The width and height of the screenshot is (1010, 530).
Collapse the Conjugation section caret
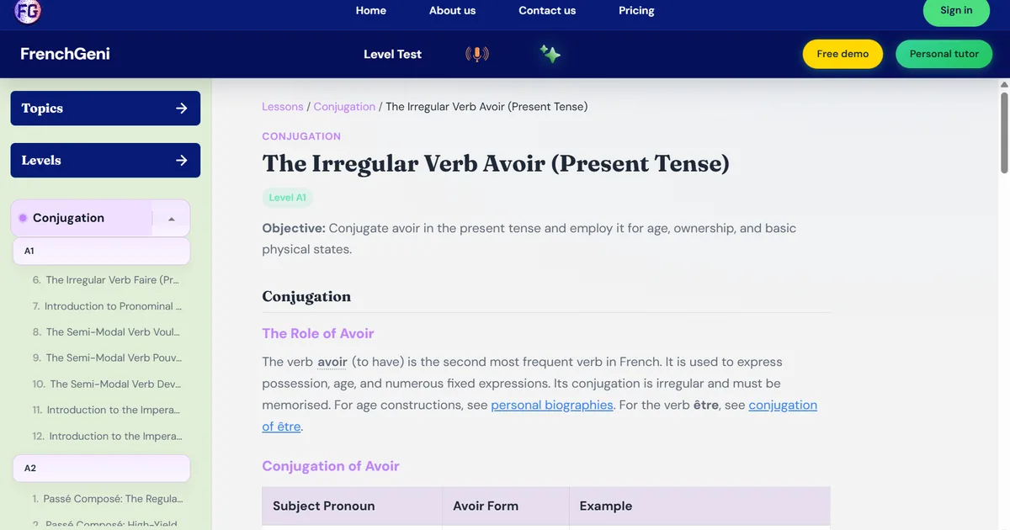[172, 219]
